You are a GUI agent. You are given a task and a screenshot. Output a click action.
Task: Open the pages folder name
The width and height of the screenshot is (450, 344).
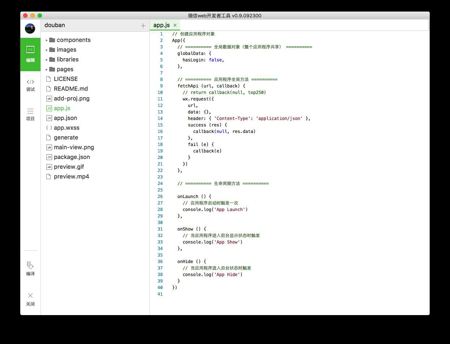click(65, 69)
